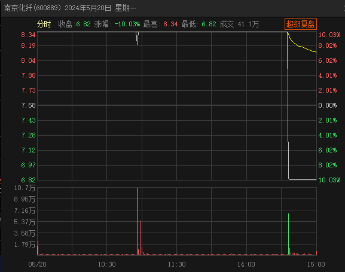The width and height of the screenshot is (345, 272).
Task: Click the green volume bar in the afternoon session
Action: coord(288,234)
